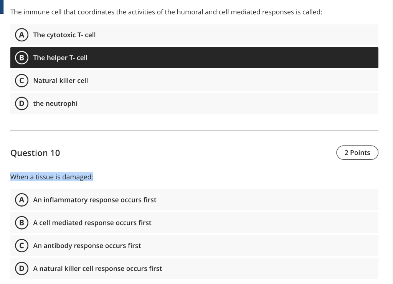The height and width of the screenshot is (284, 393).
Task: Click An inflammatory response occurs first text
Action: pyautogui.click(x=95, y=200)
